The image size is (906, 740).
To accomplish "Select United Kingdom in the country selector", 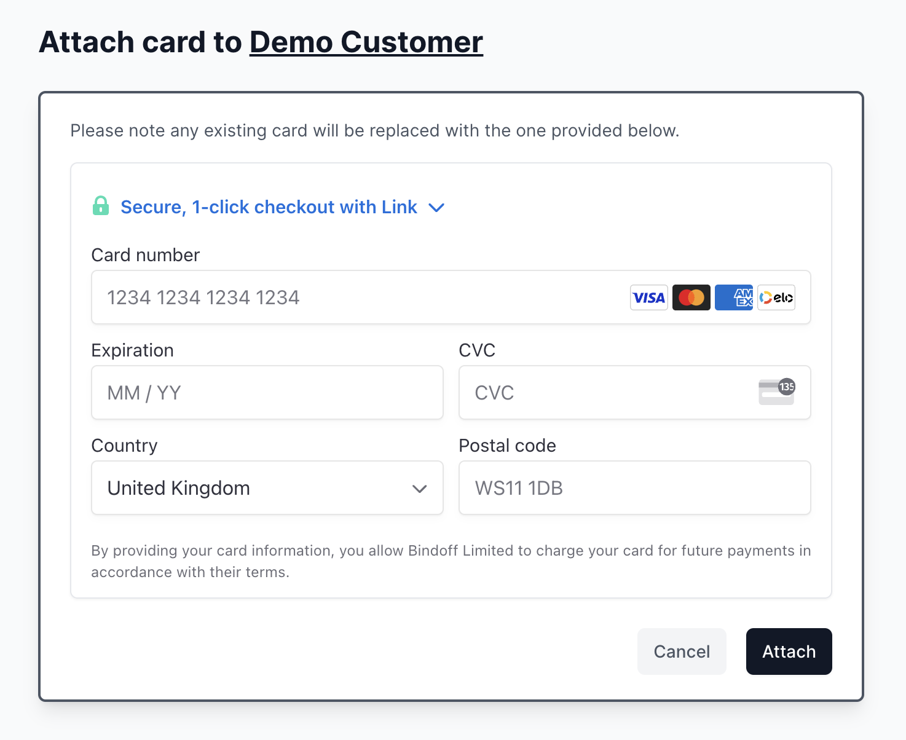I will pyautogui.click(x=267, y=487).
